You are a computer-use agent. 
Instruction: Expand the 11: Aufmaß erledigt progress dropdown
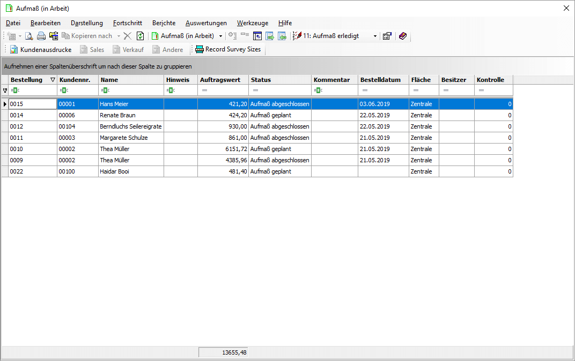click(375, 36)
